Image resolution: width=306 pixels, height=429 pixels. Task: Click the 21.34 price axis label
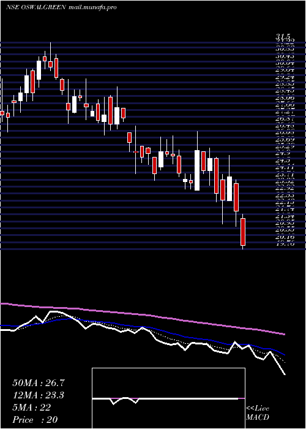pos(285,216)
